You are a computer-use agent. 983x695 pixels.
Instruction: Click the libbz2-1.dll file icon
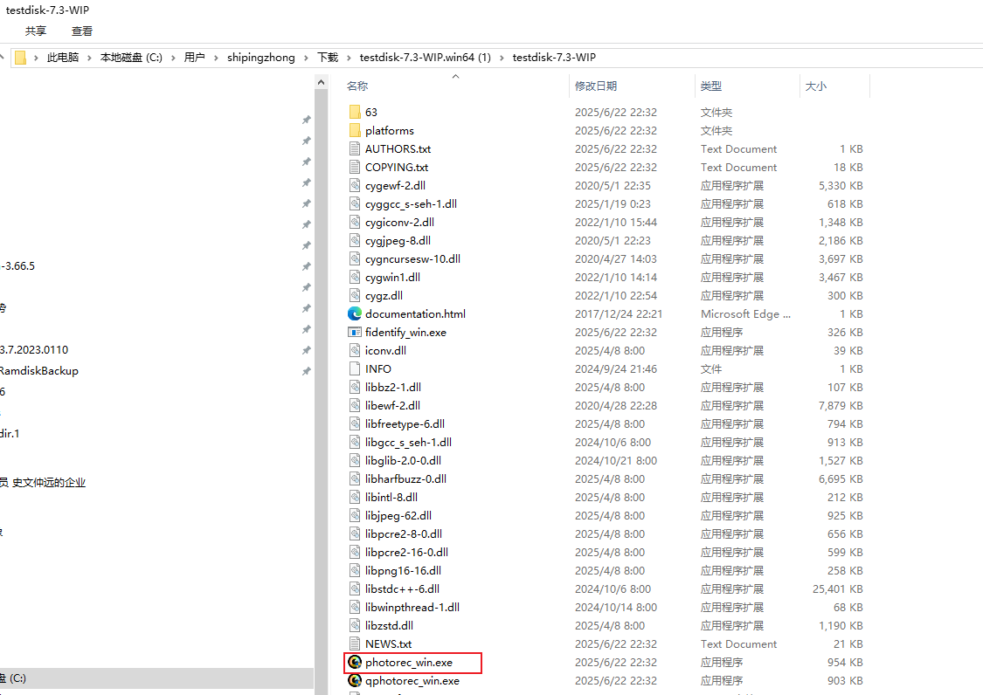(x=355, y=388)
